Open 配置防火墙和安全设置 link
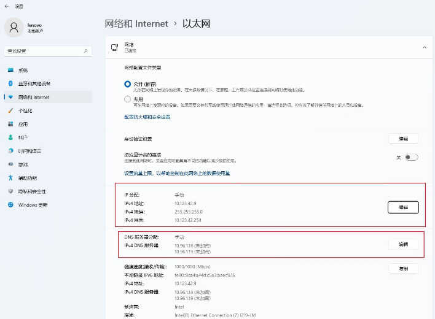This screenshot has width=435, height=319. pos(147,117)
